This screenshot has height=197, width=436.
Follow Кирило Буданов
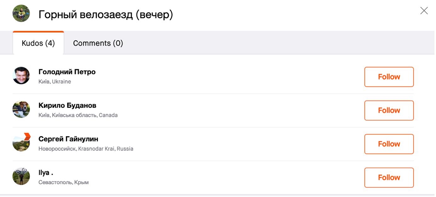pyautogui.click(x=389, y=110)
